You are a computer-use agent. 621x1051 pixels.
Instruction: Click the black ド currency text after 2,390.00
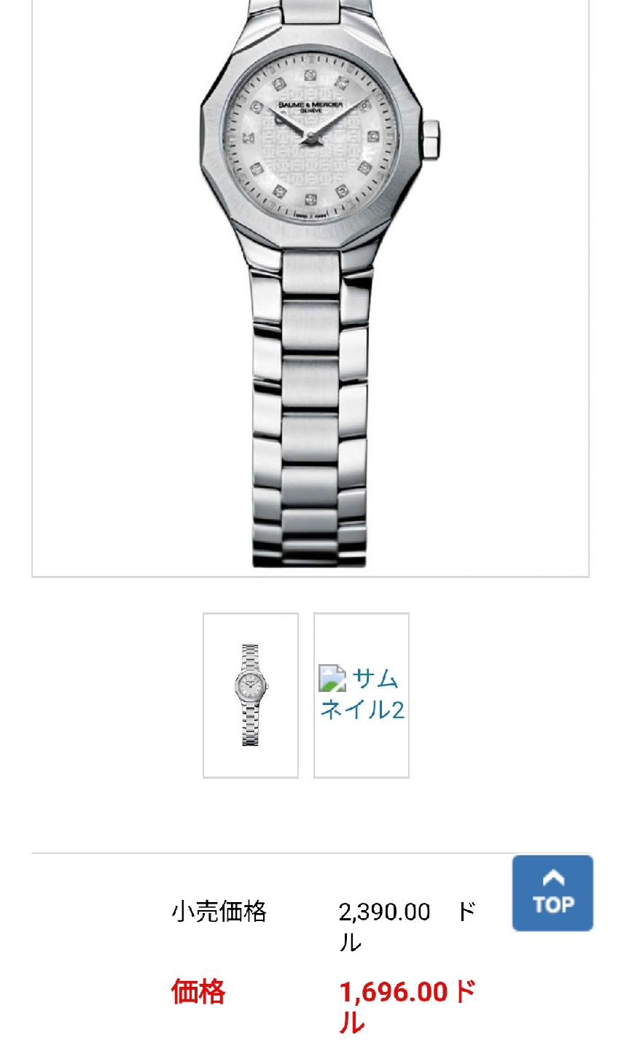click(466, 912)
